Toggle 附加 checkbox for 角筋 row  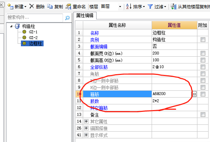tap(203, 74)
